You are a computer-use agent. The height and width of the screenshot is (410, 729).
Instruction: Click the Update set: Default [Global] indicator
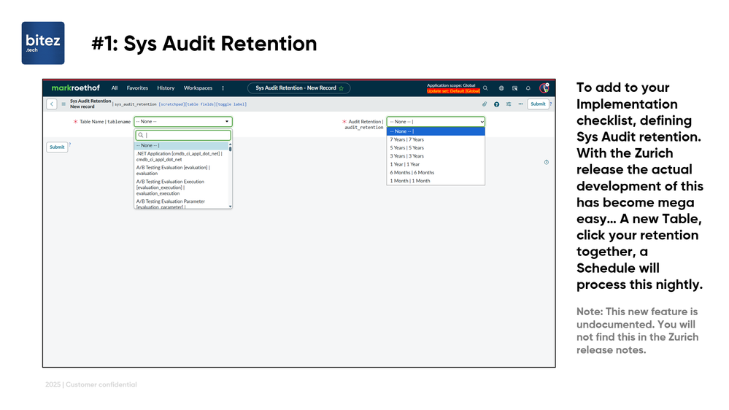453,91
